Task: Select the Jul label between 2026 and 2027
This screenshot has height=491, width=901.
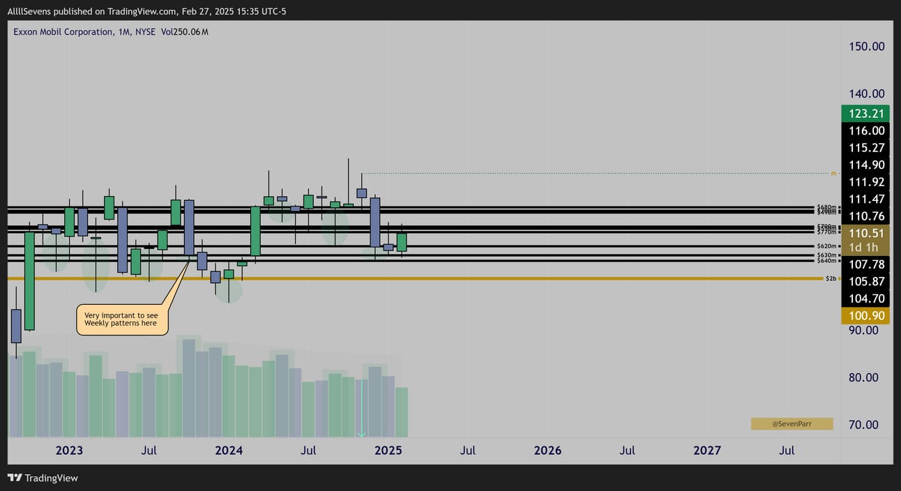Action: (x=627, y=451)
